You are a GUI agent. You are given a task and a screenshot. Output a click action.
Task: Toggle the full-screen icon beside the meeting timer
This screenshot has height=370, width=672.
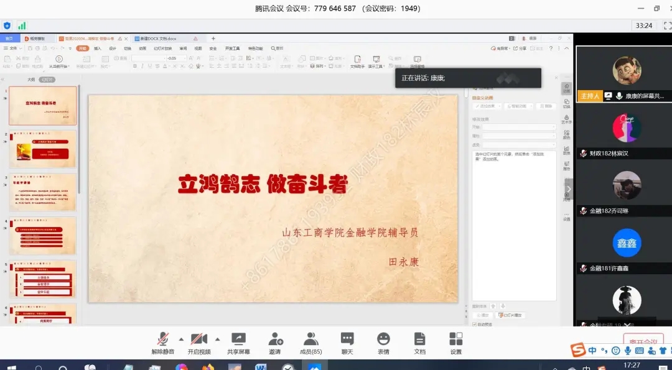tap(667, 25)
